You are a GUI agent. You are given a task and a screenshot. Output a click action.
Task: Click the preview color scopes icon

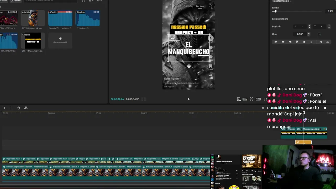[x=239, y=99]
